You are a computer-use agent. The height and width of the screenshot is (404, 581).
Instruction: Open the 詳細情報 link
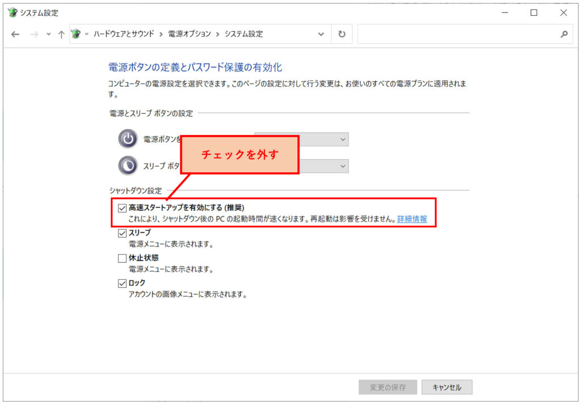click(x=412, y=219)
